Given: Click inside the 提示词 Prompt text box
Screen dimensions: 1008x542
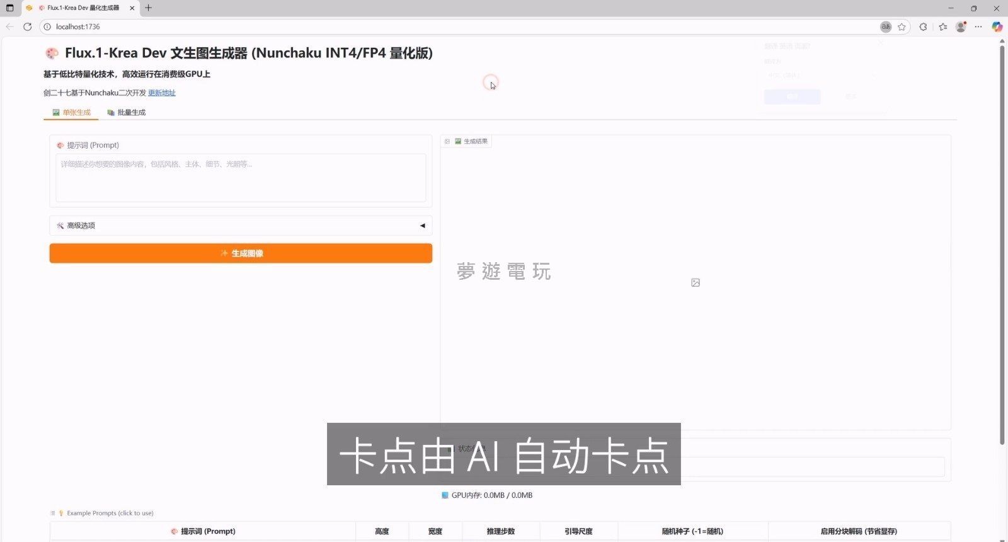Looking at the screenshot, I should coord(241,178).
